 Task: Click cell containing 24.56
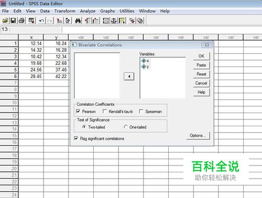tap(31, 70)
